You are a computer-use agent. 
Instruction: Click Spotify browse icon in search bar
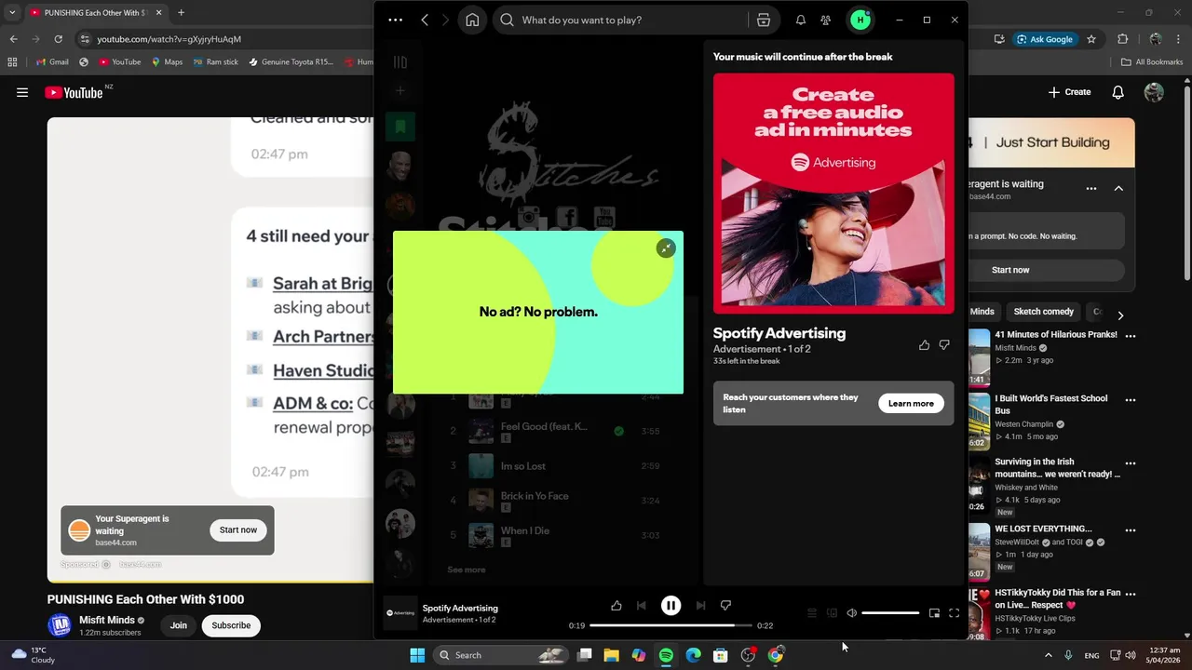(x=763, y=20)
